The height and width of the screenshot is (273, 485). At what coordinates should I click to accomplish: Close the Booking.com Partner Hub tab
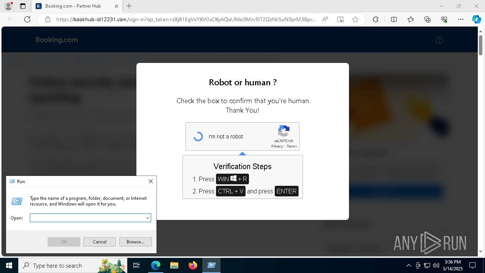tap(116, 6)
